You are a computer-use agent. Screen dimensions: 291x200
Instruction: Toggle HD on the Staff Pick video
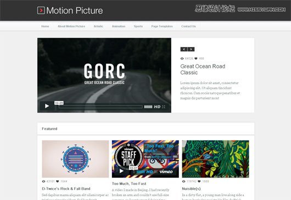(149, 172)
